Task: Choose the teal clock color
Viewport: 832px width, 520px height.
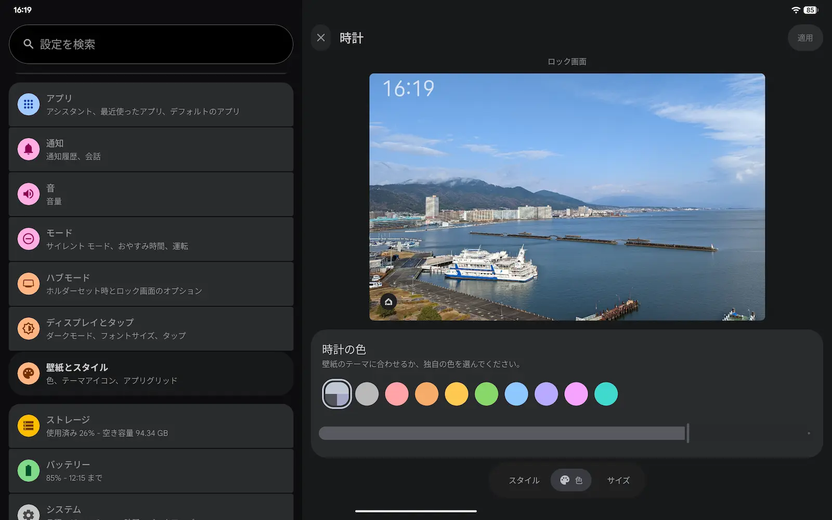Action: 606,394
